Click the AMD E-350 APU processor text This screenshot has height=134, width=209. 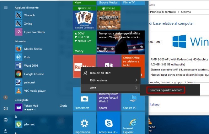pos(179,59)
